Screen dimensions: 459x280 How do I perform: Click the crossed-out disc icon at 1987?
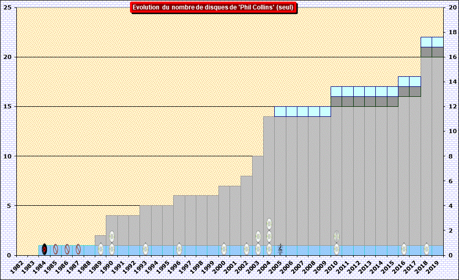[x=78, y=249]
